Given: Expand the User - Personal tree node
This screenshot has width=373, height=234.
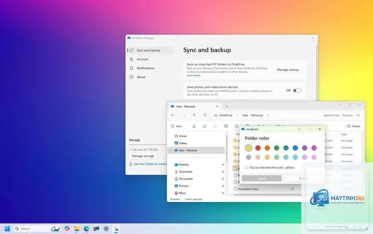Looking at the screenshot, I should [170, 150].
